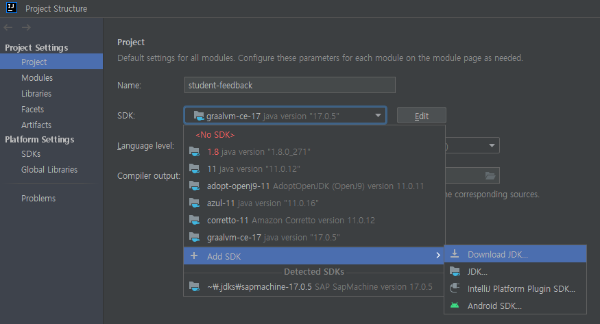Open the Language level dropdown arrow
Image resolution: width=600 pixels, height=324 pixels.
tap(492, 146)
